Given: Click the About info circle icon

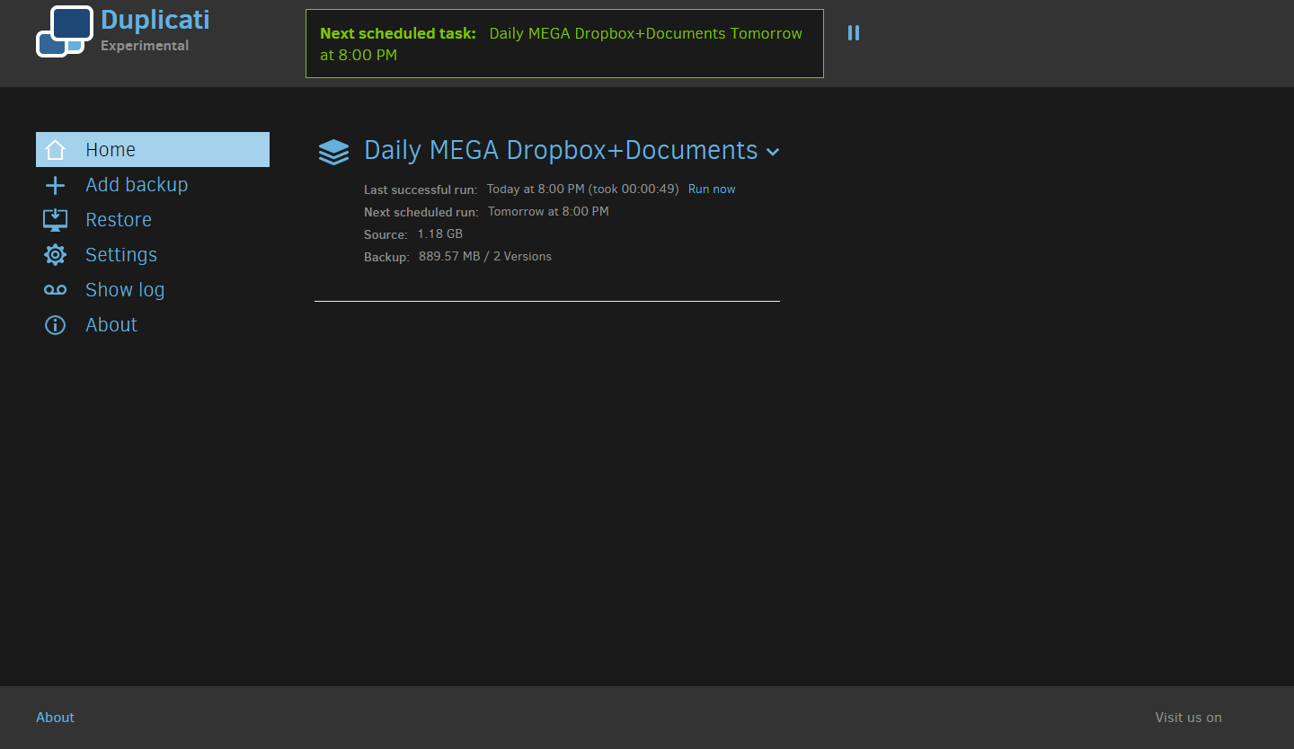Looking at the screenshot, I should [55, 325].
